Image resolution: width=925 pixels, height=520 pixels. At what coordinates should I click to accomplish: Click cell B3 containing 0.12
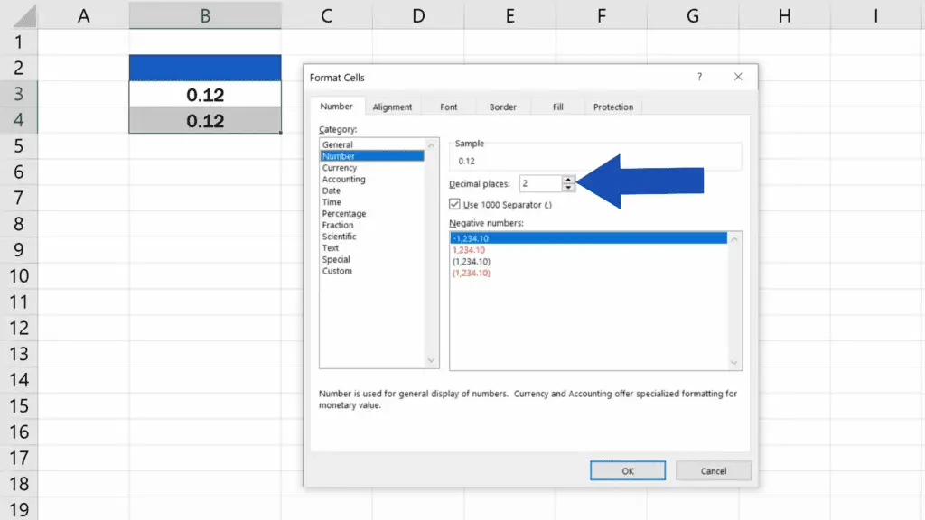205,94
